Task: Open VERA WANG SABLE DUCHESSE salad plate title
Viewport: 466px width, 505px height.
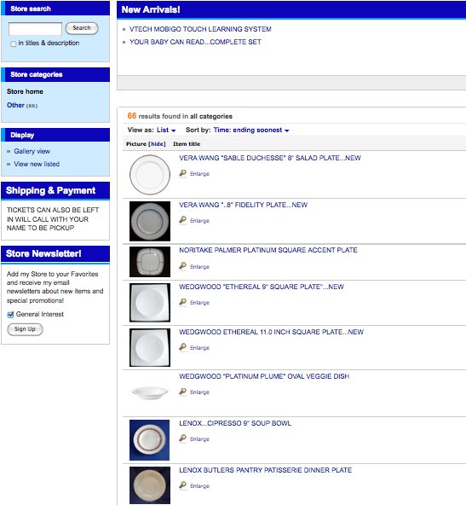Action: click(270, 158)
